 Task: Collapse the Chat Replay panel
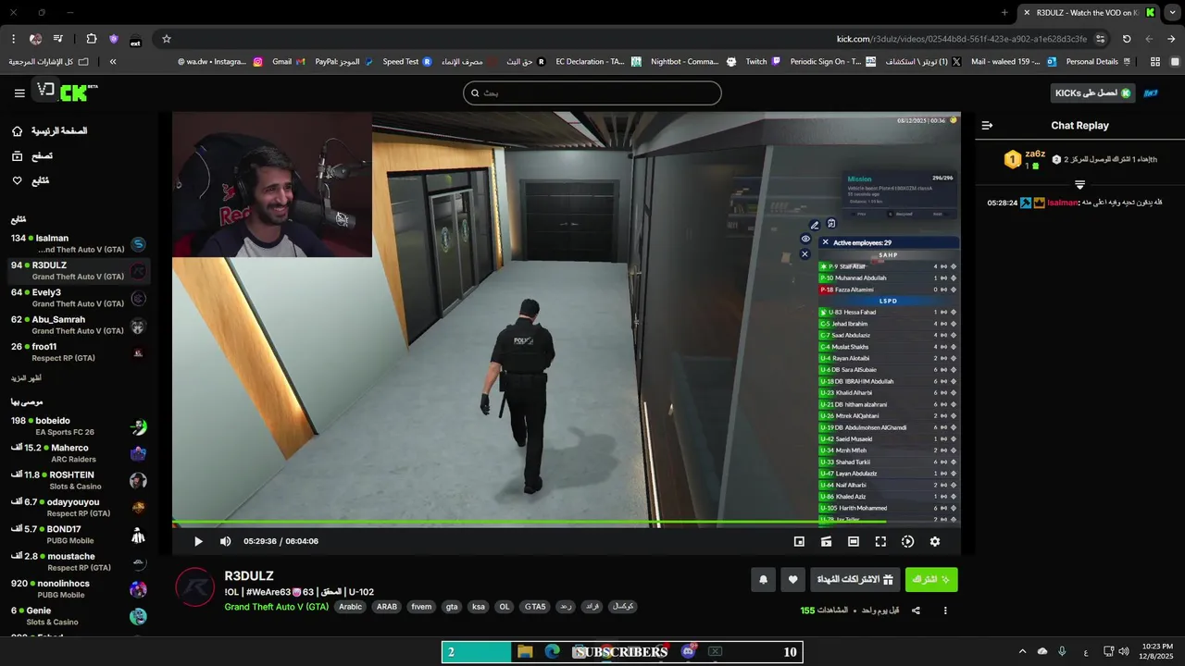[x=987, y=126]
